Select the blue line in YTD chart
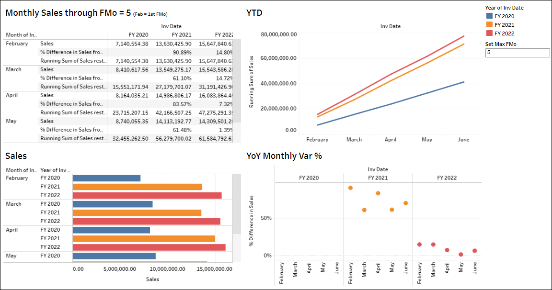552x290 pixels. tap(391, 103)
